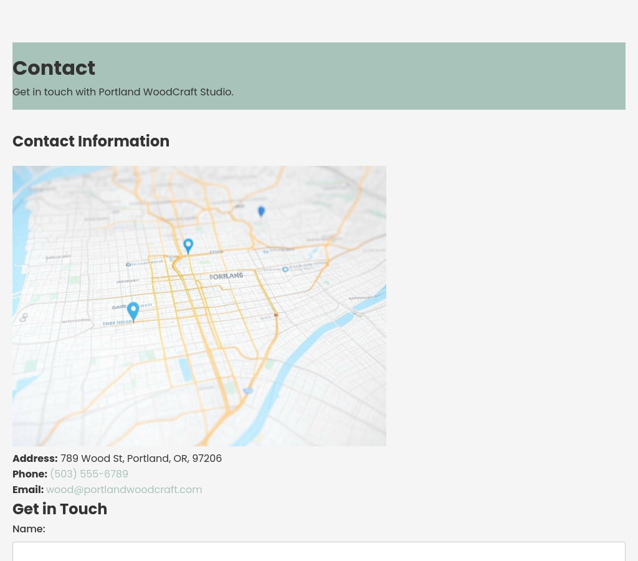Viewport: 638px width, 561px height.
Task: Click the large blue location pin on map
Action: 133,310
